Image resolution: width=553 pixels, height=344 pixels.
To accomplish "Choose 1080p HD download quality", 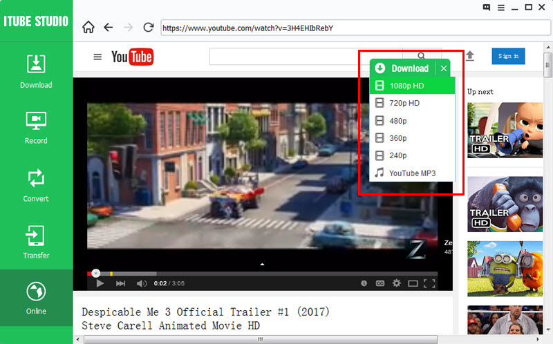I will tap(412, 86).
